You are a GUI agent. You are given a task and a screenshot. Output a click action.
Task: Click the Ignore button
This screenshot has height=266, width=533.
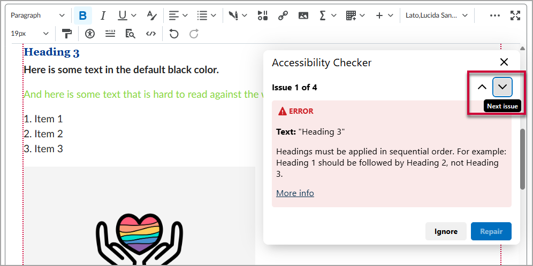(446, 231)
